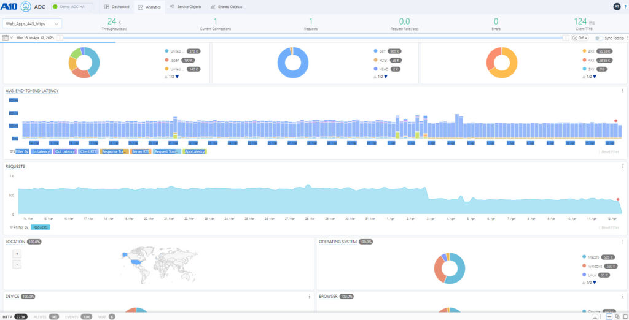
Task: Click the A10 logo
Action: click(9, 6)
